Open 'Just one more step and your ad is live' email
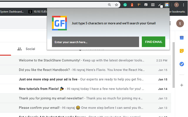Viewport: 188px width, 117px height. click(x=85, y=79)
